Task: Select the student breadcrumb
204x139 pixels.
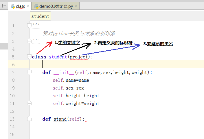Action: click(x=40, y=16)
